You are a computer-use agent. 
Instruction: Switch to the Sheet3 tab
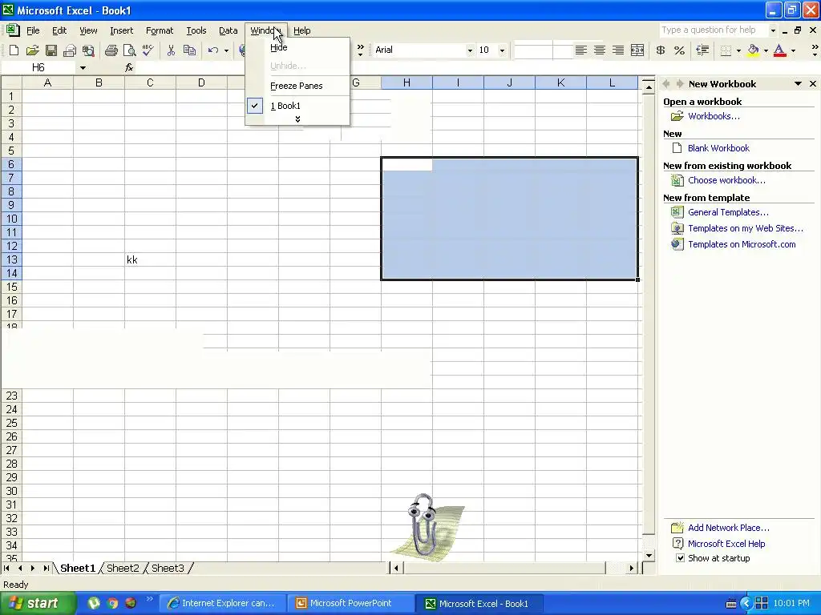point(168,568)
